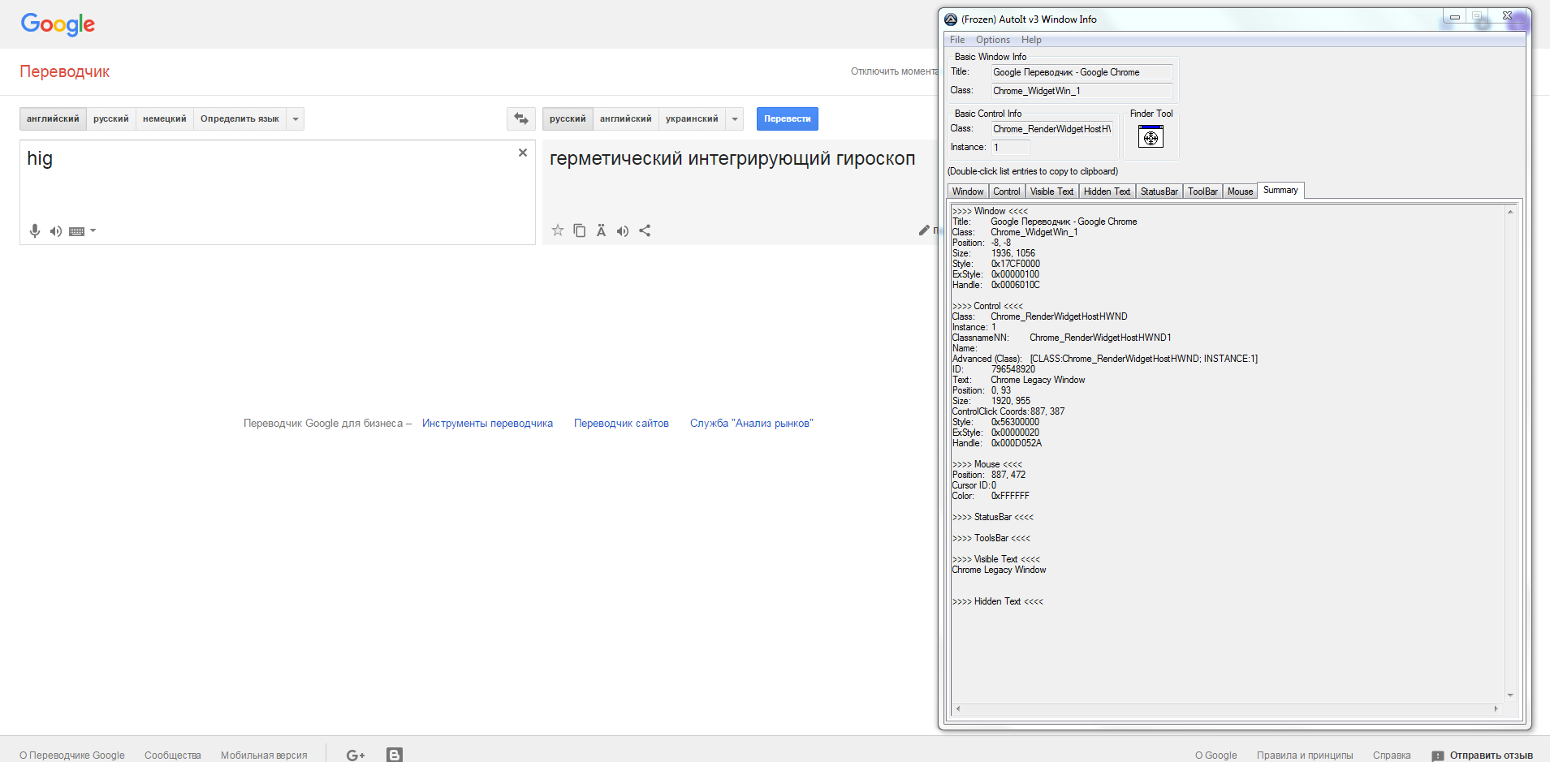Viewport: 1550px width, 762px height.
Task: Click summary vertical scrollbar up arrow
Action: click(1510, 212)
